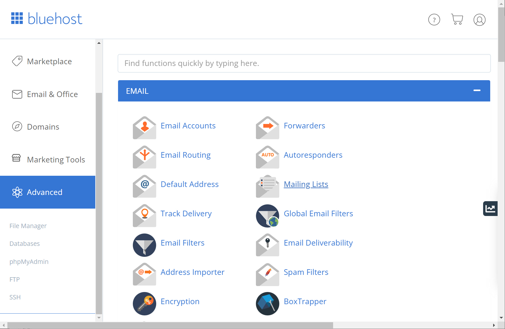Open Databases sidebar sub-item
The height and width of the screenshot is (329, 505).
click(x=25, y=243)
